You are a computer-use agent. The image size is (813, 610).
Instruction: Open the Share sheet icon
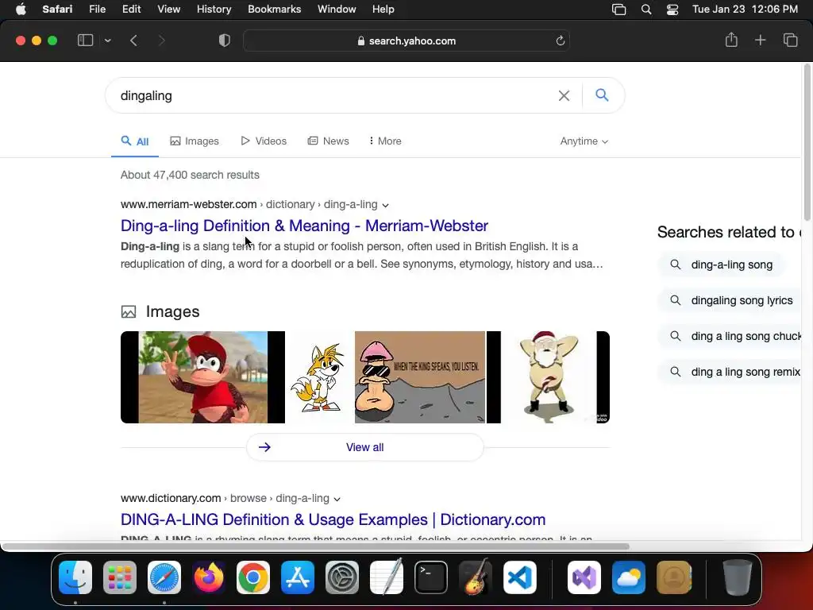click(x=731, y=40)
